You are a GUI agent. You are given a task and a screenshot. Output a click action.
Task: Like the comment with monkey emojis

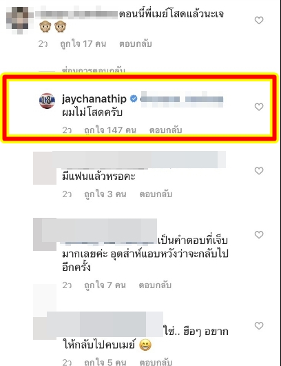[x=259, y=20]
